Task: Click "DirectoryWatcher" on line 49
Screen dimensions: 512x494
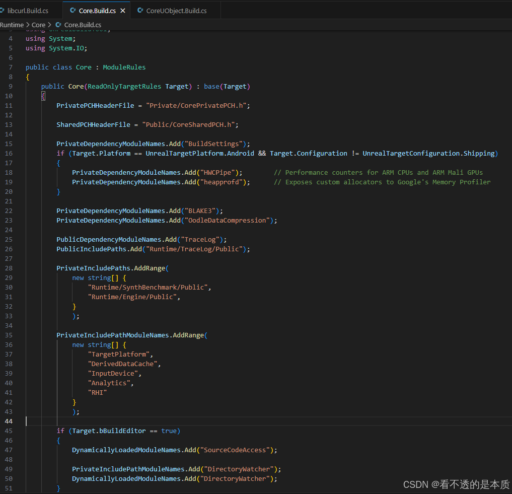Action: (x=239, y=469)
